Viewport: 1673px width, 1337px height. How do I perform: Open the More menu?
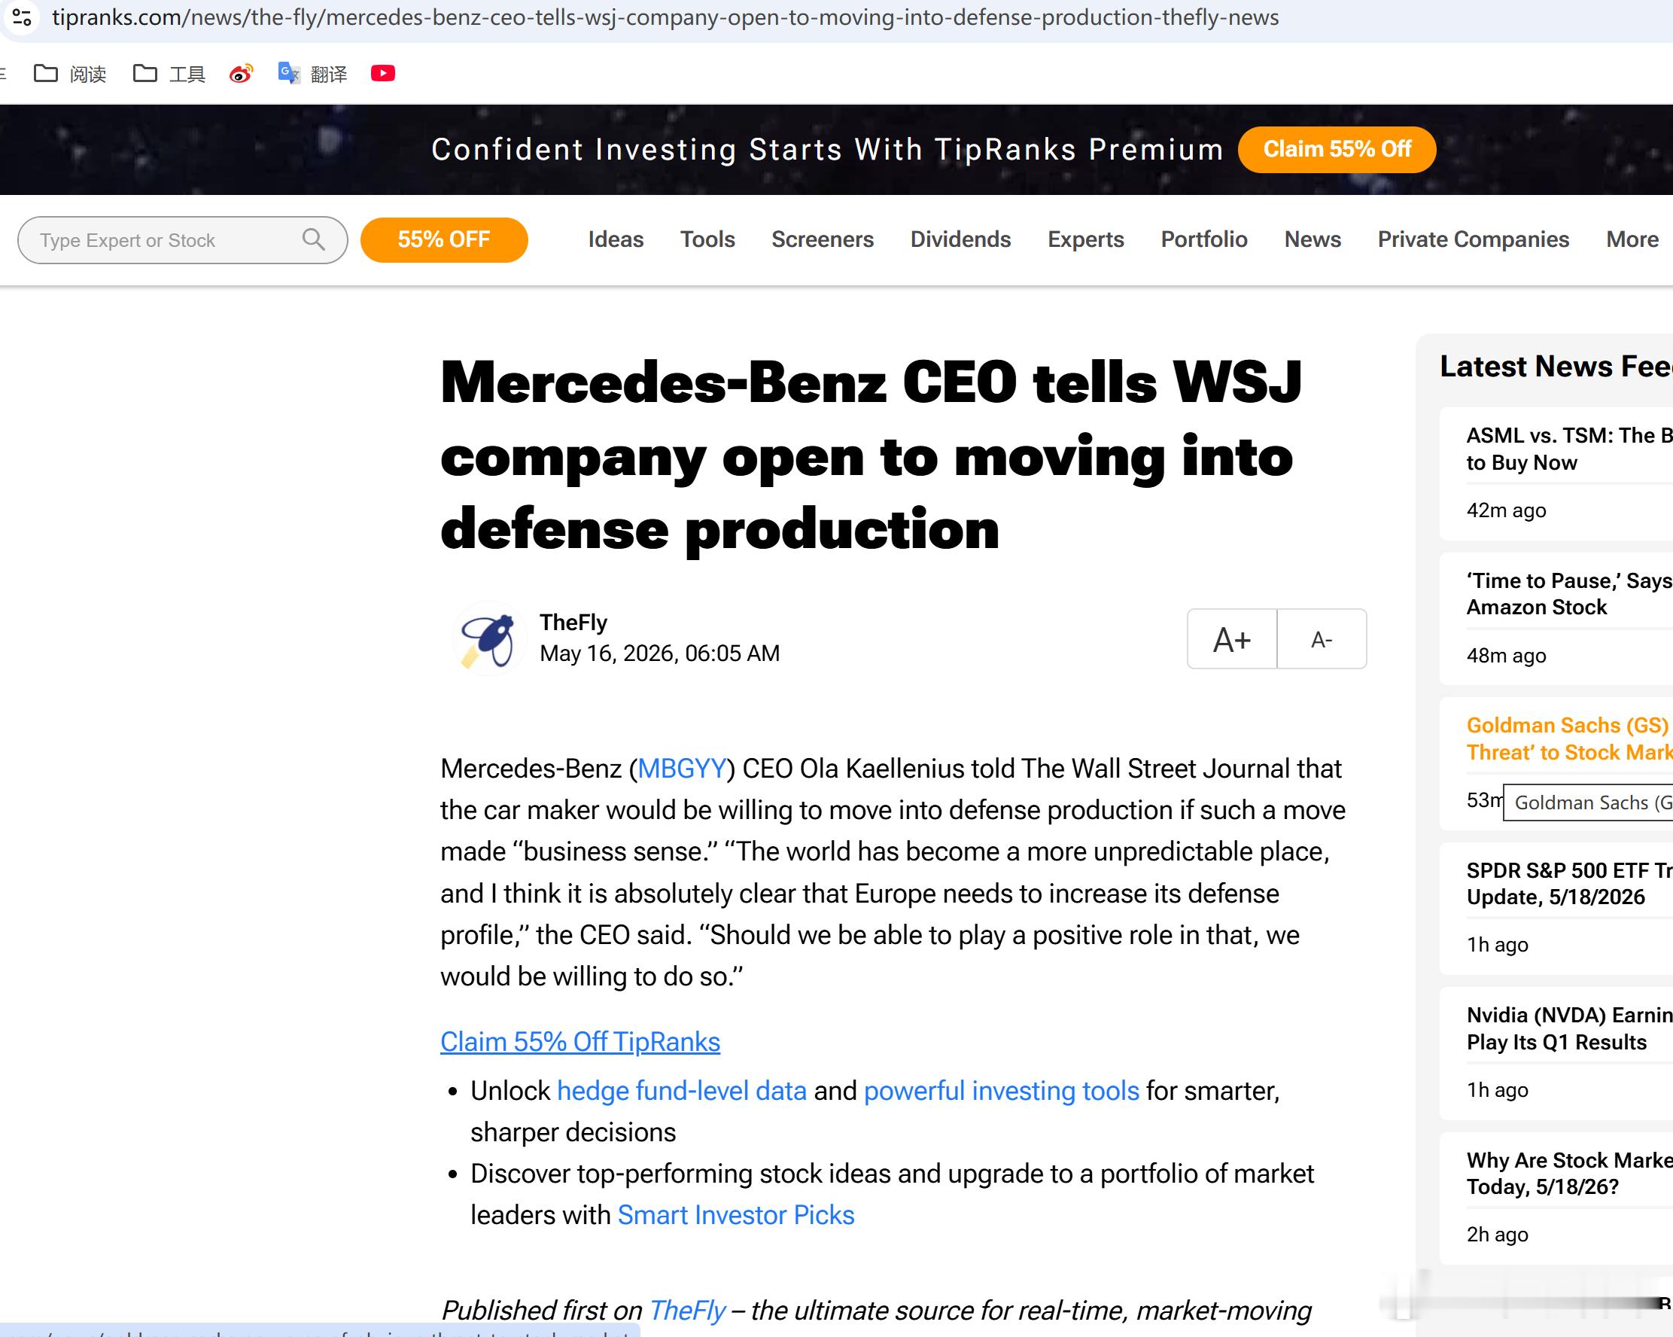coord(1632,239)
